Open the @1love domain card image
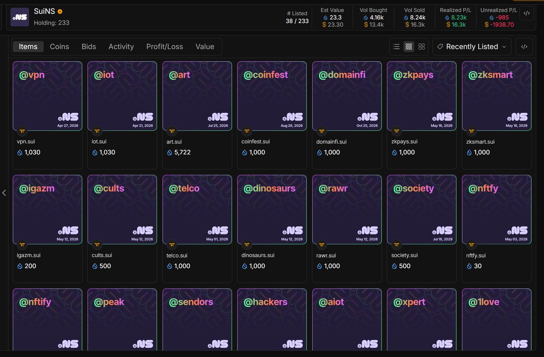Screen dimensions: 544x357 coord(497,319)
